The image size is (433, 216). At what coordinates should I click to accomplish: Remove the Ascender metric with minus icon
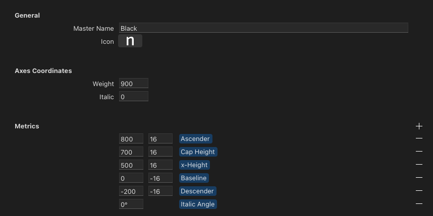[419, 138]
